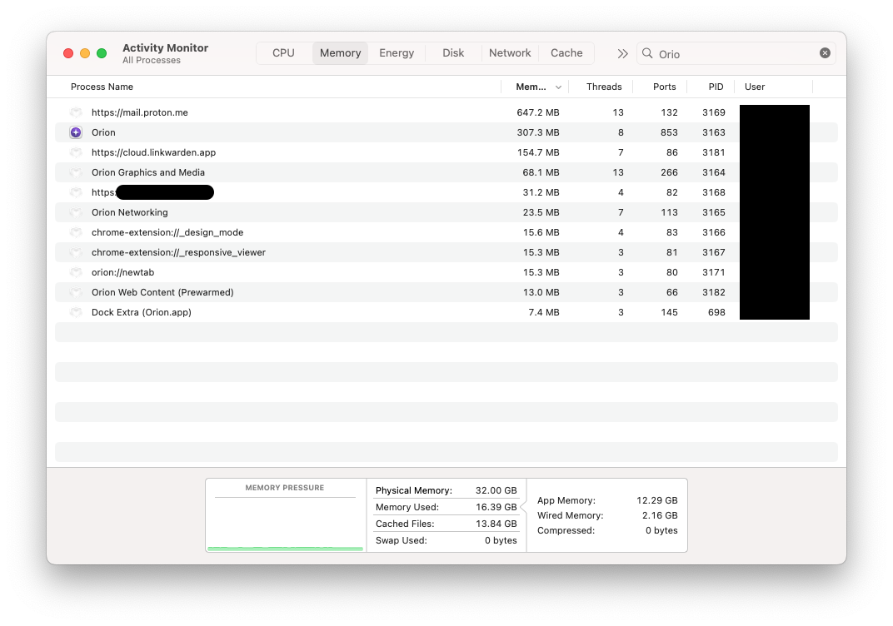
Task: Switch to the CPU tab
Action: (283, 52)
